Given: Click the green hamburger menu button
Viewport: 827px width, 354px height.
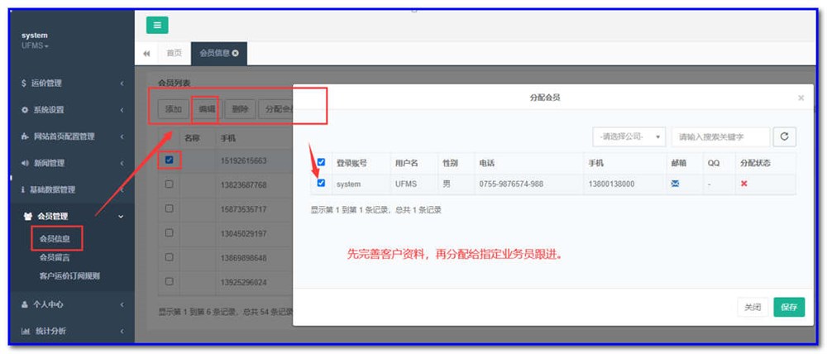Looking at the screenshot, I should [x=157, y=25].
